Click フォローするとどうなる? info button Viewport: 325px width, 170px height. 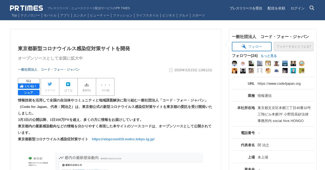[x=294, y=46]
